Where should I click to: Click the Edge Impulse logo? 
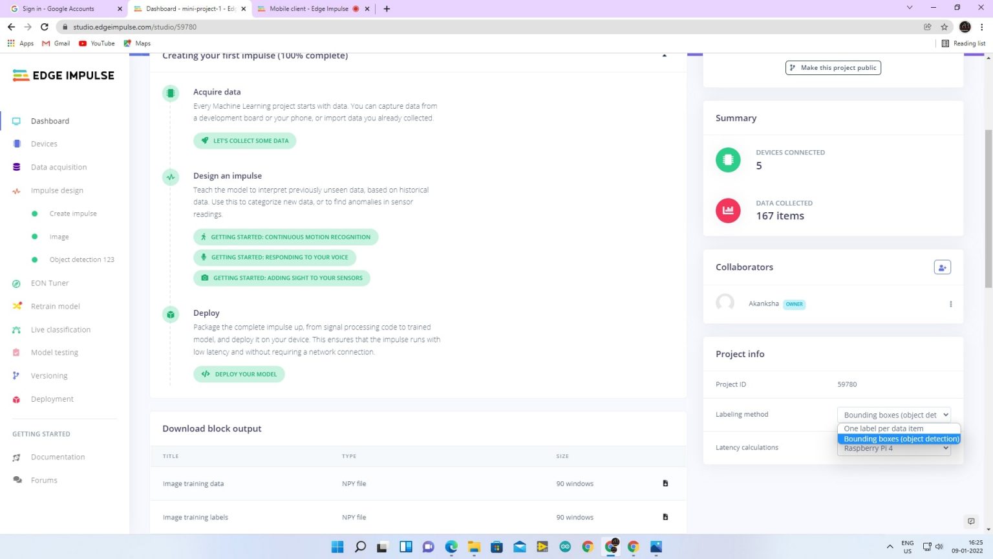tap(63, 76)
